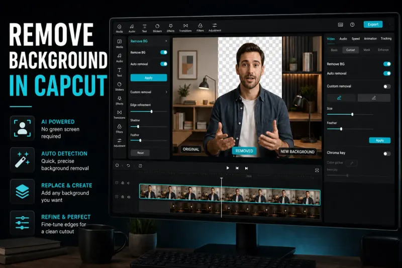Skip to the previous frame button
This screenshot has height=268, width=402.
coord(237,168)
